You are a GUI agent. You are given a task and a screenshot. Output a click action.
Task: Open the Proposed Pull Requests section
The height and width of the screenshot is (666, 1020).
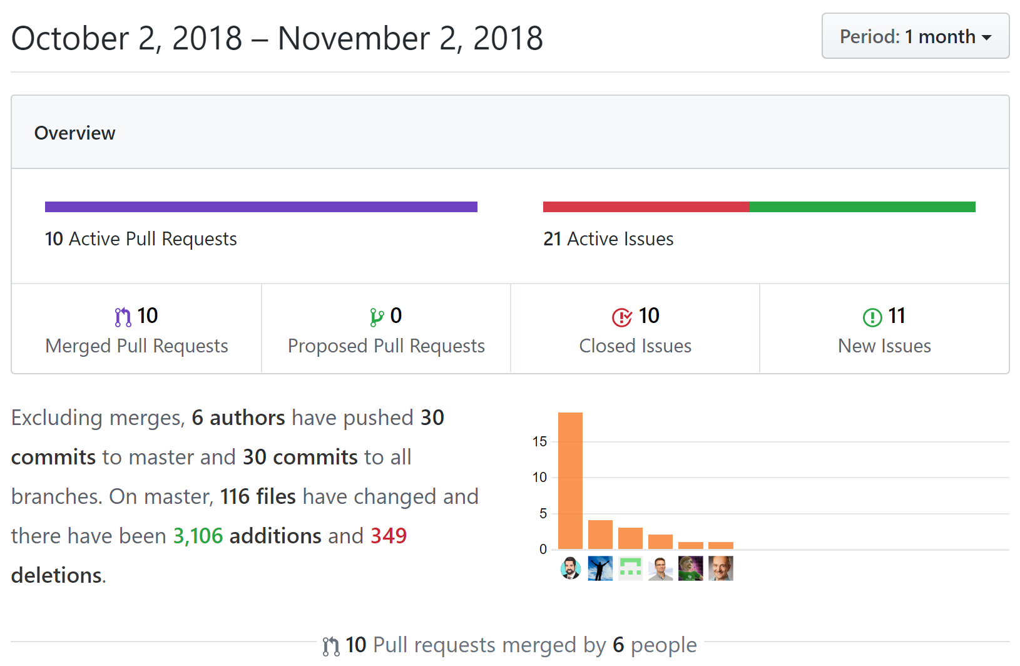(386, 346)
